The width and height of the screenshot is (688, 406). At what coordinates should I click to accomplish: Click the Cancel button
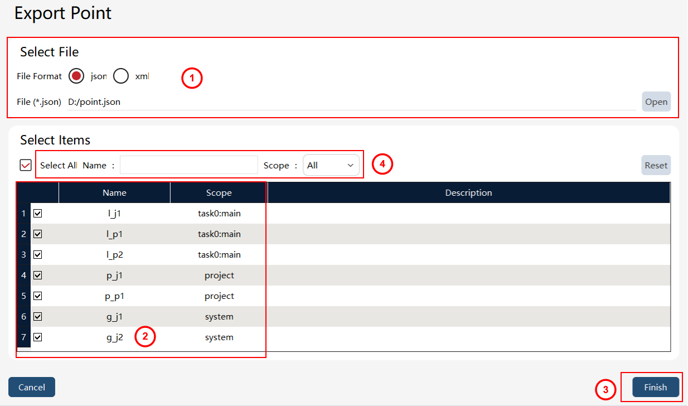pyautogui.click(x=32, y=387)
